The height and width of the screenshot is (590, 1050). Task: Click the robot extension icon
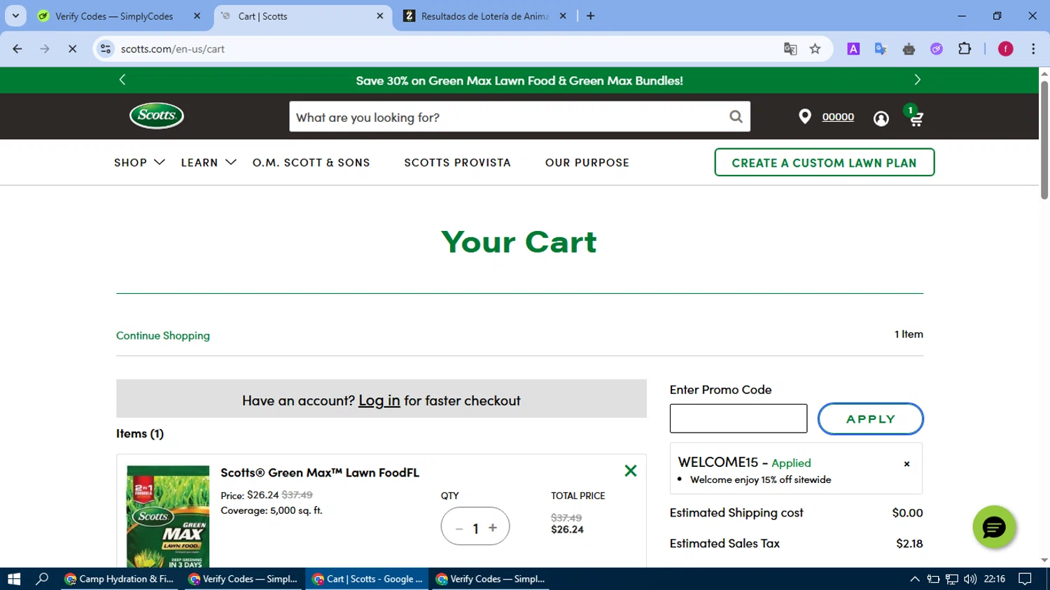tap(909, 49)
